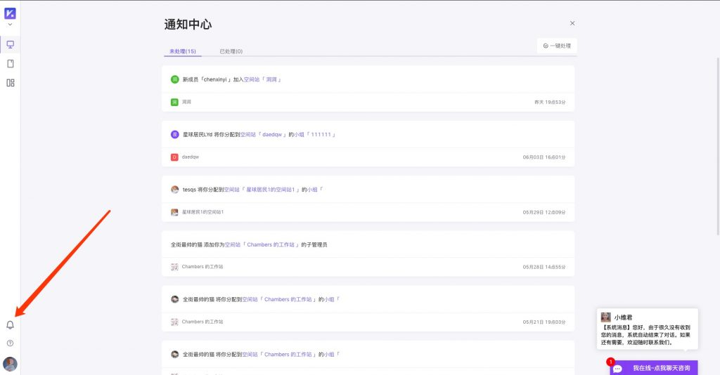Open the 空间站「洞洞」link in the first notification
The image size is (720, 375).
click(263, 79)
